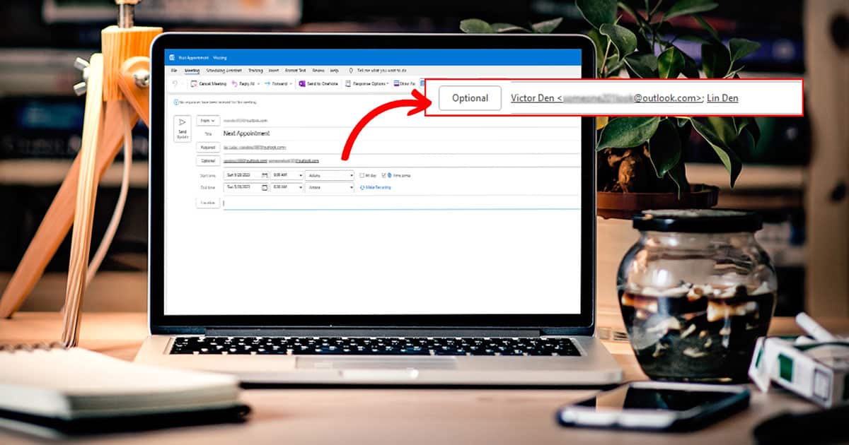Expand the Reply All dropdown arrow

pos(258,83)
